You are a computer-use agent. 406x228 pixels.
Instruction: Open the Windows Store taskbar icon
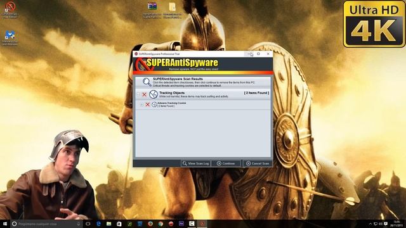(119, 224)
